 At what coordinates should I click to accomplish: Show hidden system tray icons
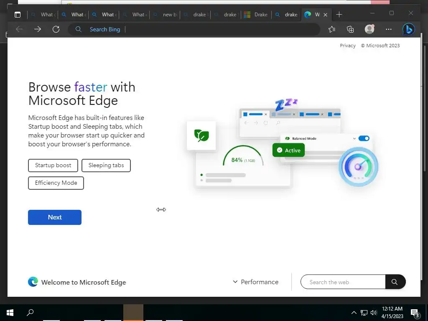354,313
